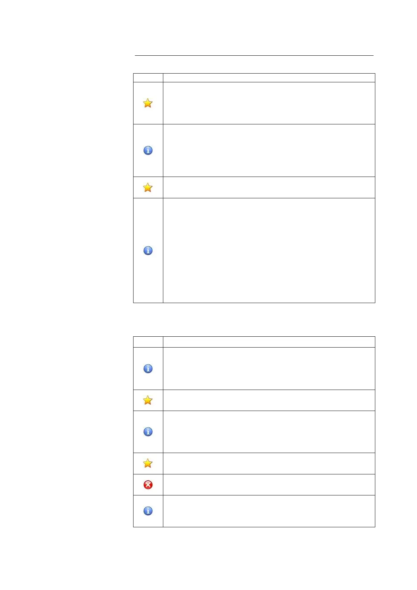Select the wide header cell of the upper table

pos(269,78)
